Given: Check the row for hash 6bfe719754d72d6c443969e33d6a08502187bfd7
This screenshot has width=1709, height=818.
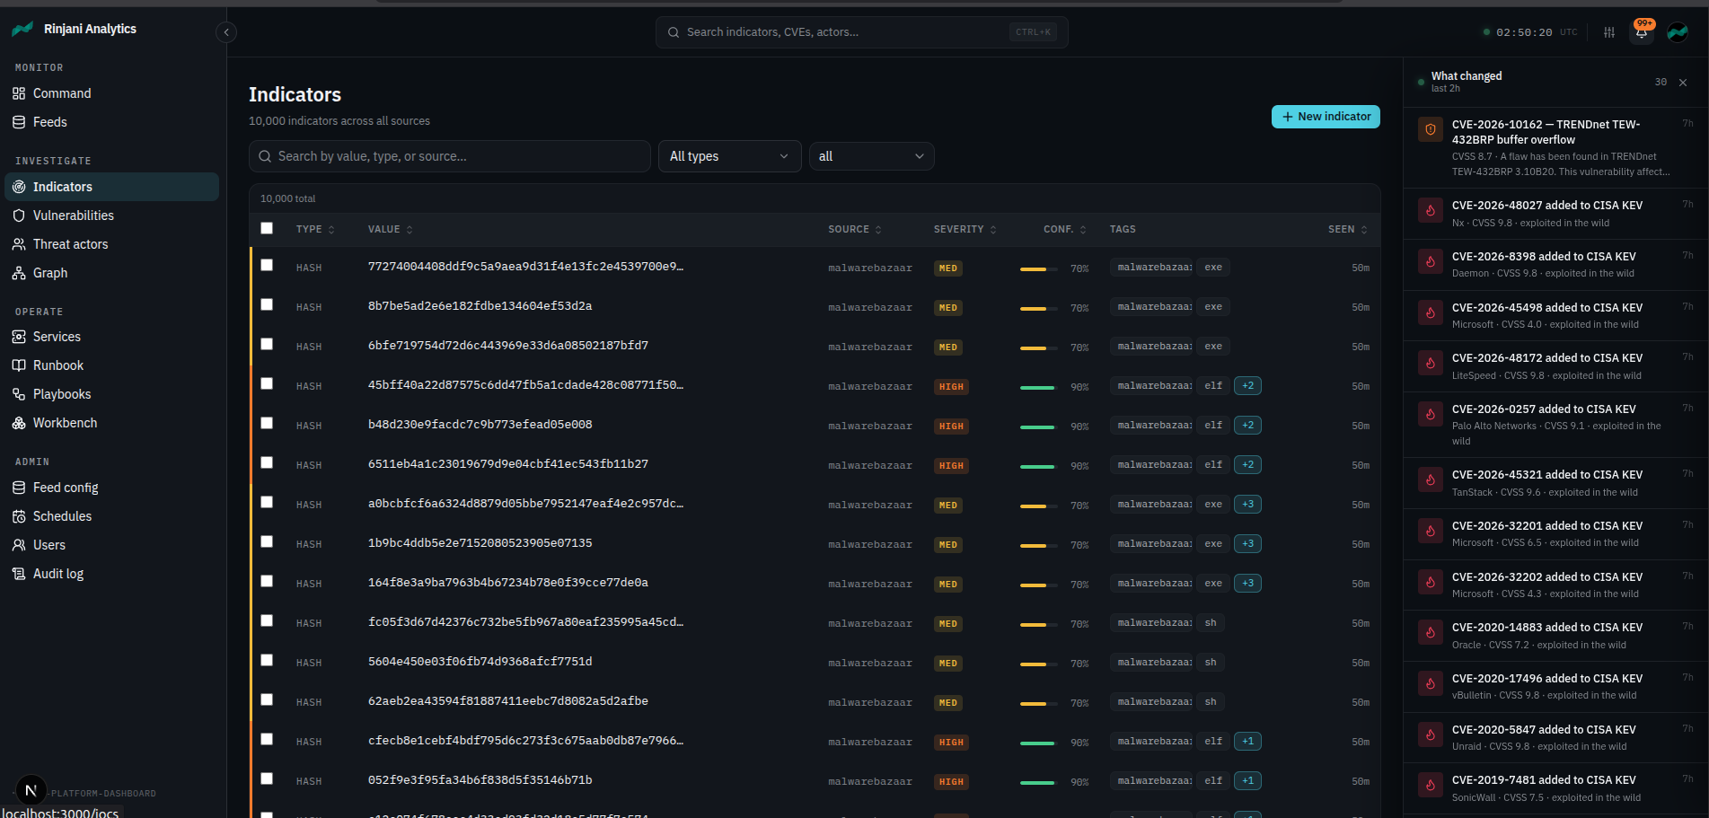Looking at the screenshot, I should pos(267,344).
